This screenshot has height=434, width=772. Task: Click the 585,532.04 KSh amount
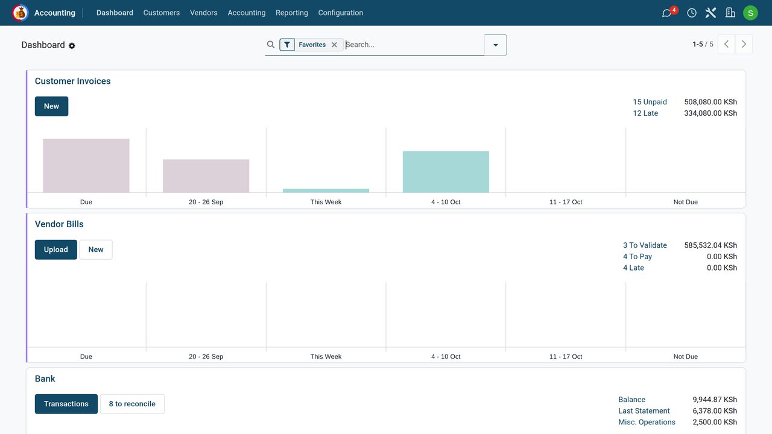pos(710,245)
